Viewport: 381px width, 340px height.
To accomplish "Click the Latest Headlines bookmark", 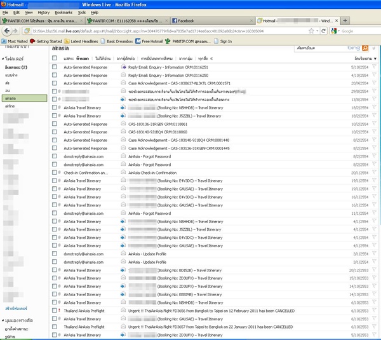I will coord(81,41).
